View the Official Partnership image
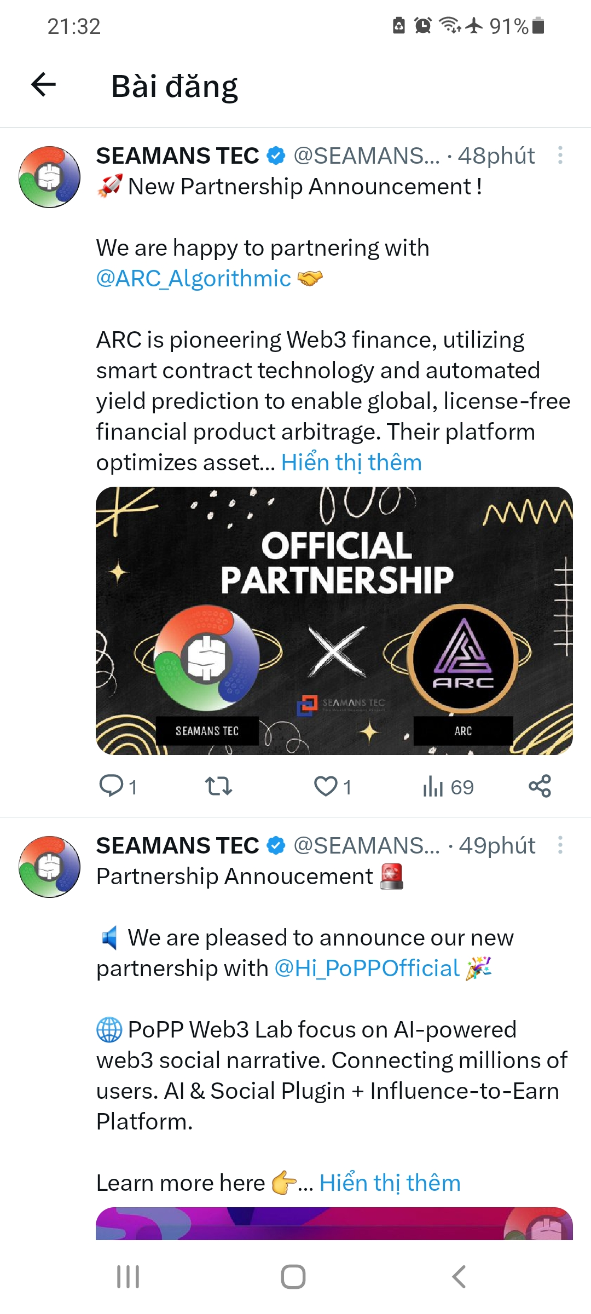 (x=334, y=621)
